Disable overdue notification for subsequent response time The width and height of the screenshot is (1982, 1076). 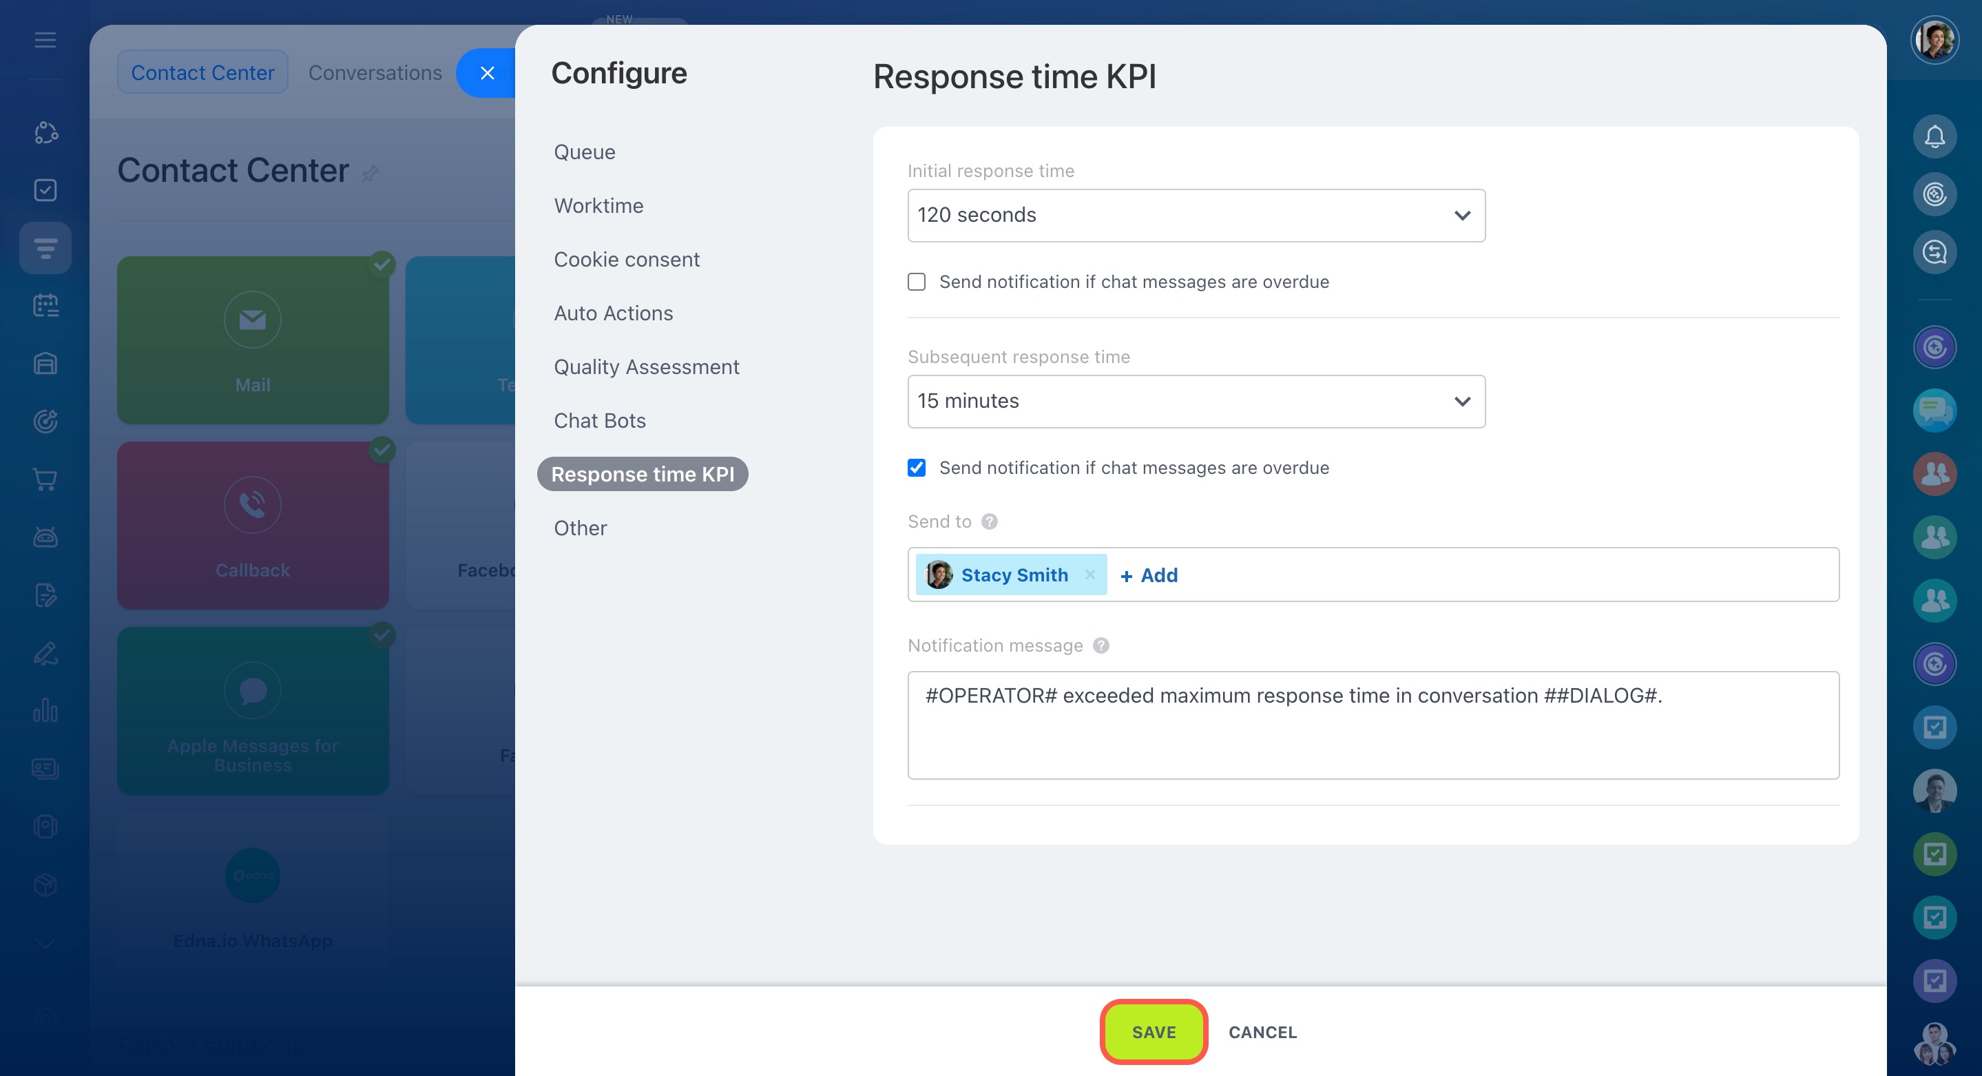click(917, 468)
